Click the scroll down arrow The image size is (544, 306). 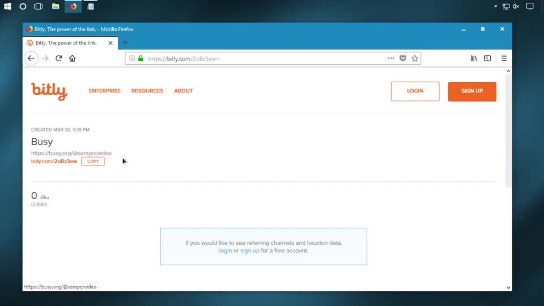508,287
